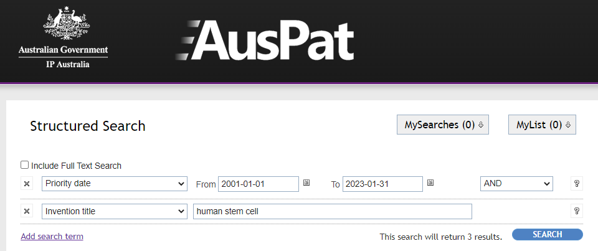Expand MyList (0) menu
Screen dimensions: 598x251
point(542,125)
